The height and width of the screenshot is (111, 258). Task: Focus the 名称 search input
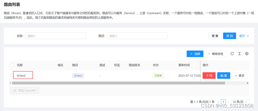55,36
